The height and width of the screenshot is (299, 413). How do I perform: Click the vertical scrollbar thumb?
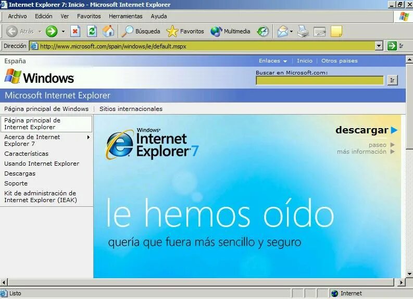409,106
